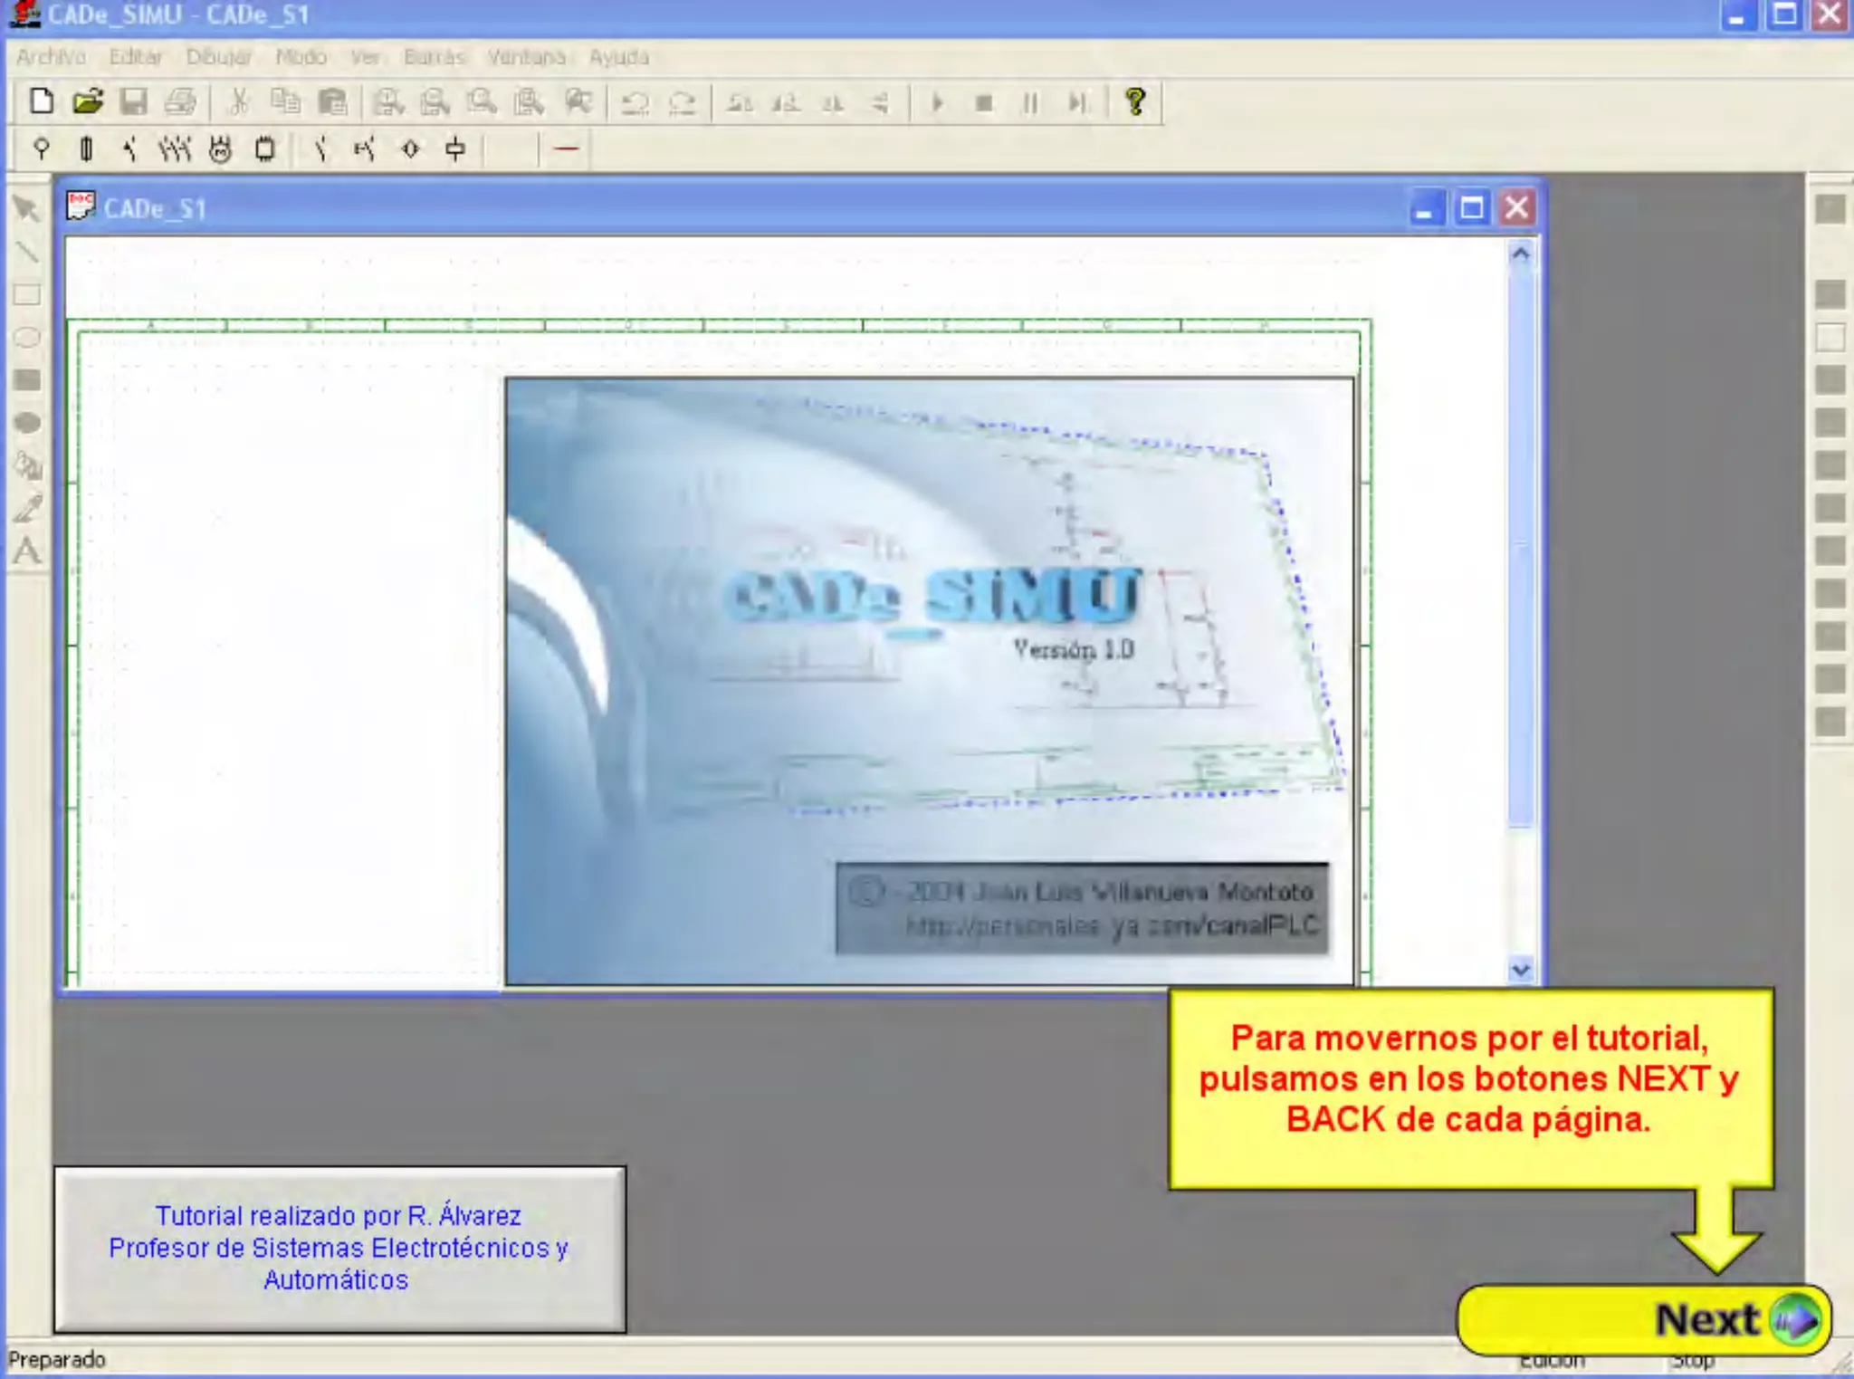The width and height of the screenshot is (1854, 1379).
Task: Select the power supply terminal icon
Action: [41, 148]
